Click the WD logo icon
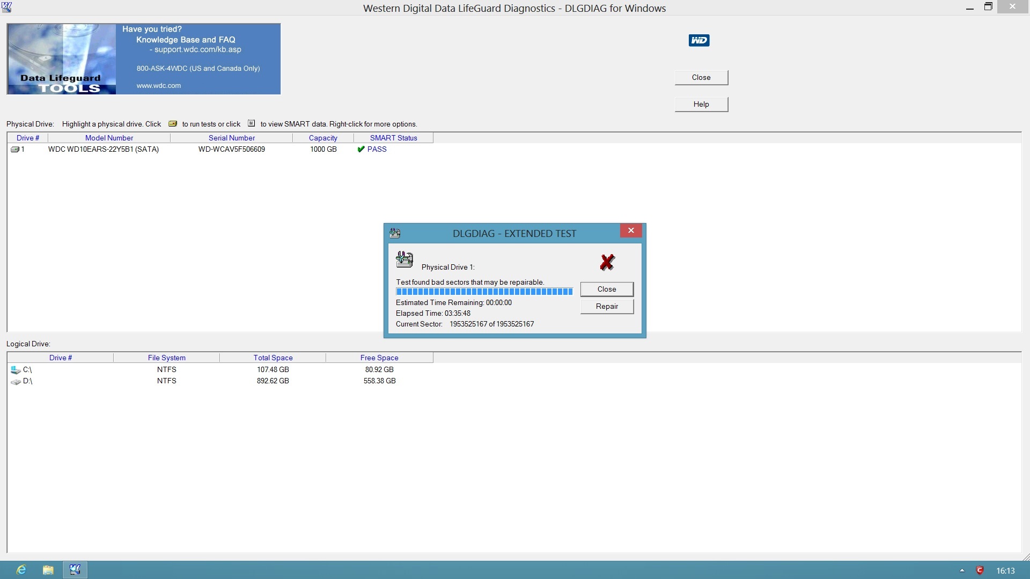1030x579 pixels. 699,40
